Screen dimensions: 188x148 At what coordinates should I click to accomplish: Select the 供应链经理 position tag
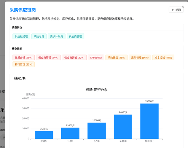21,36
